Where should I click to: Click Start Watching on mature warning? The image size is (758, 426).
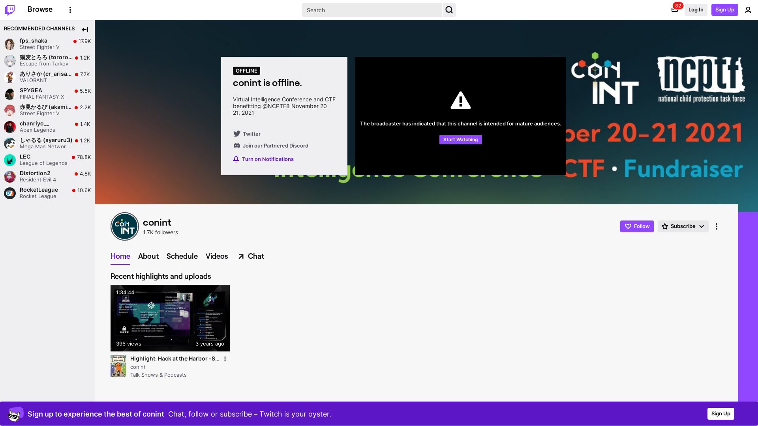point(460,140)
